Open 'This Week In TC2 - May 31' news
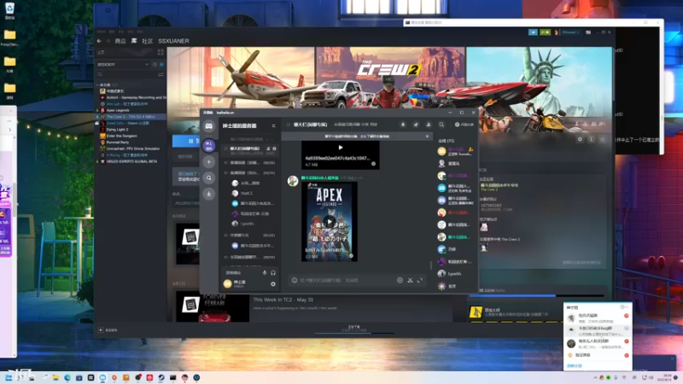The width and height of the screenshot is (683, 384). [x=283, y=300]
